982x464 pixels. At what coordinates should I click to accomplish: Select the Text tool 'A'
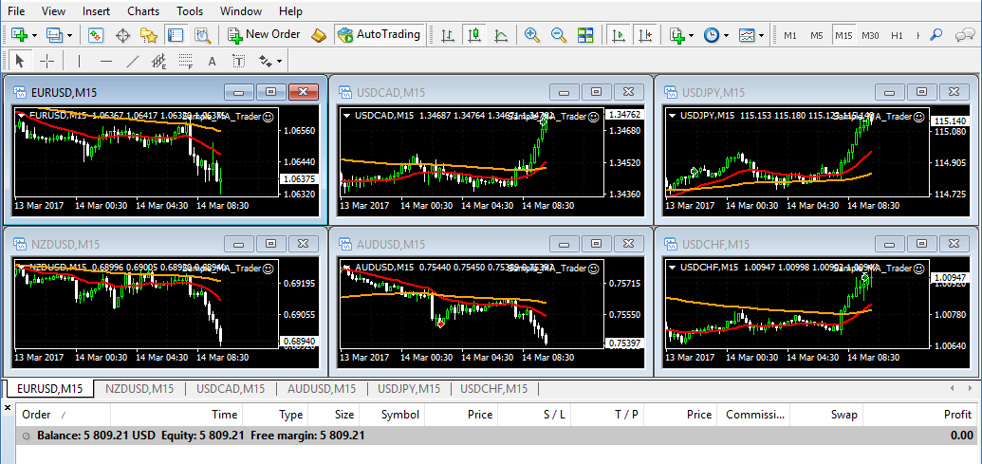[212, 61]
